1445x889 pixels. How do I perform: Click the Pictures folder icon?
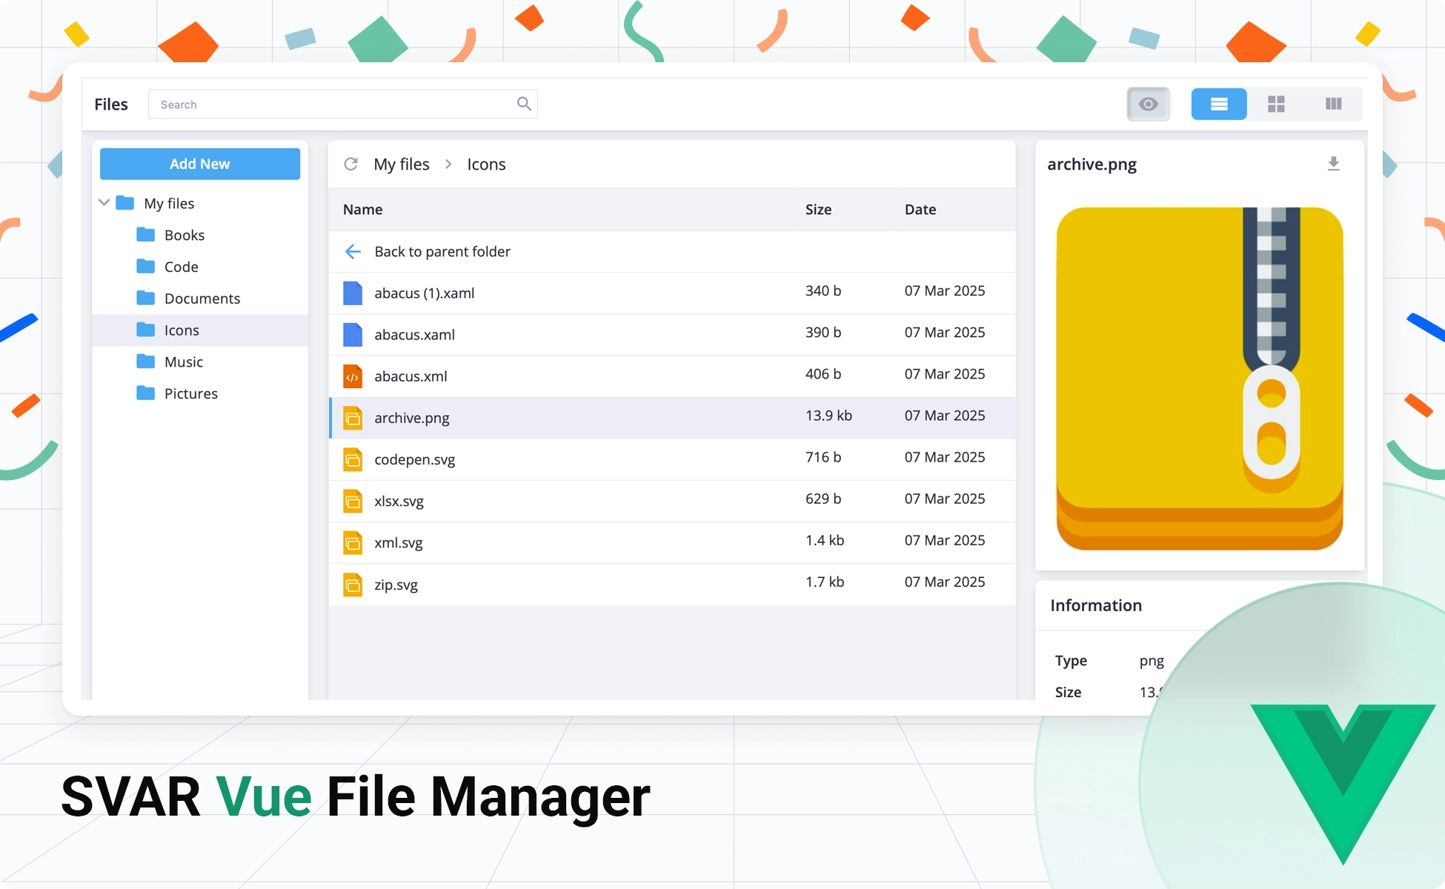[x=146, y=393]
